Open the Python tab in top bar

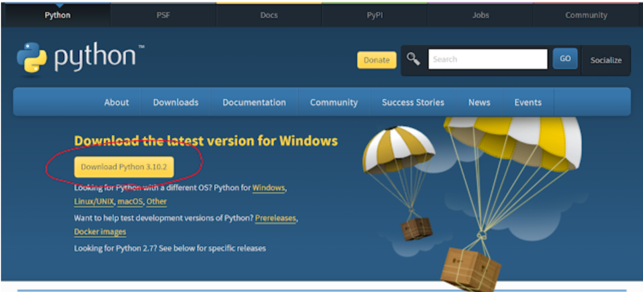[x=57, y=15]
